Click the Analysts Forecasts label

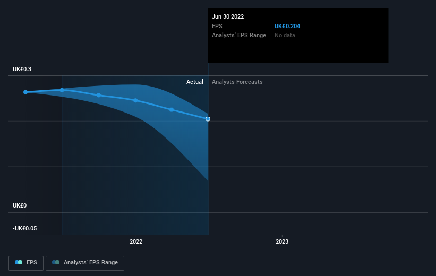coord(237,82)
